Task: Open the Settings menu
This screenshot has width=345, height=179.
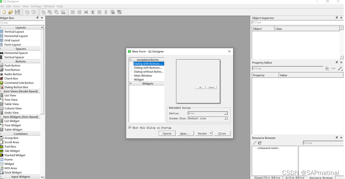Action: coord(36,6)
